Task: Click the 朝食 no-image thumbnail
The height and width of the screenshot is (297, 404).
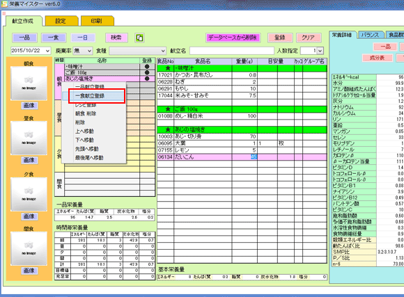Action: pyautogui.click(x=29, y=83)
